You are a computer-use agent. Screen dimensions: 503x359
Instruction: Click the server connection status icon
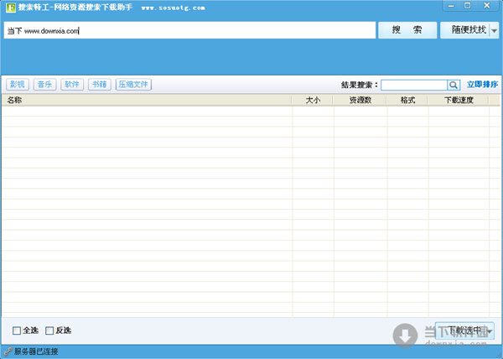tap(8, 351)
